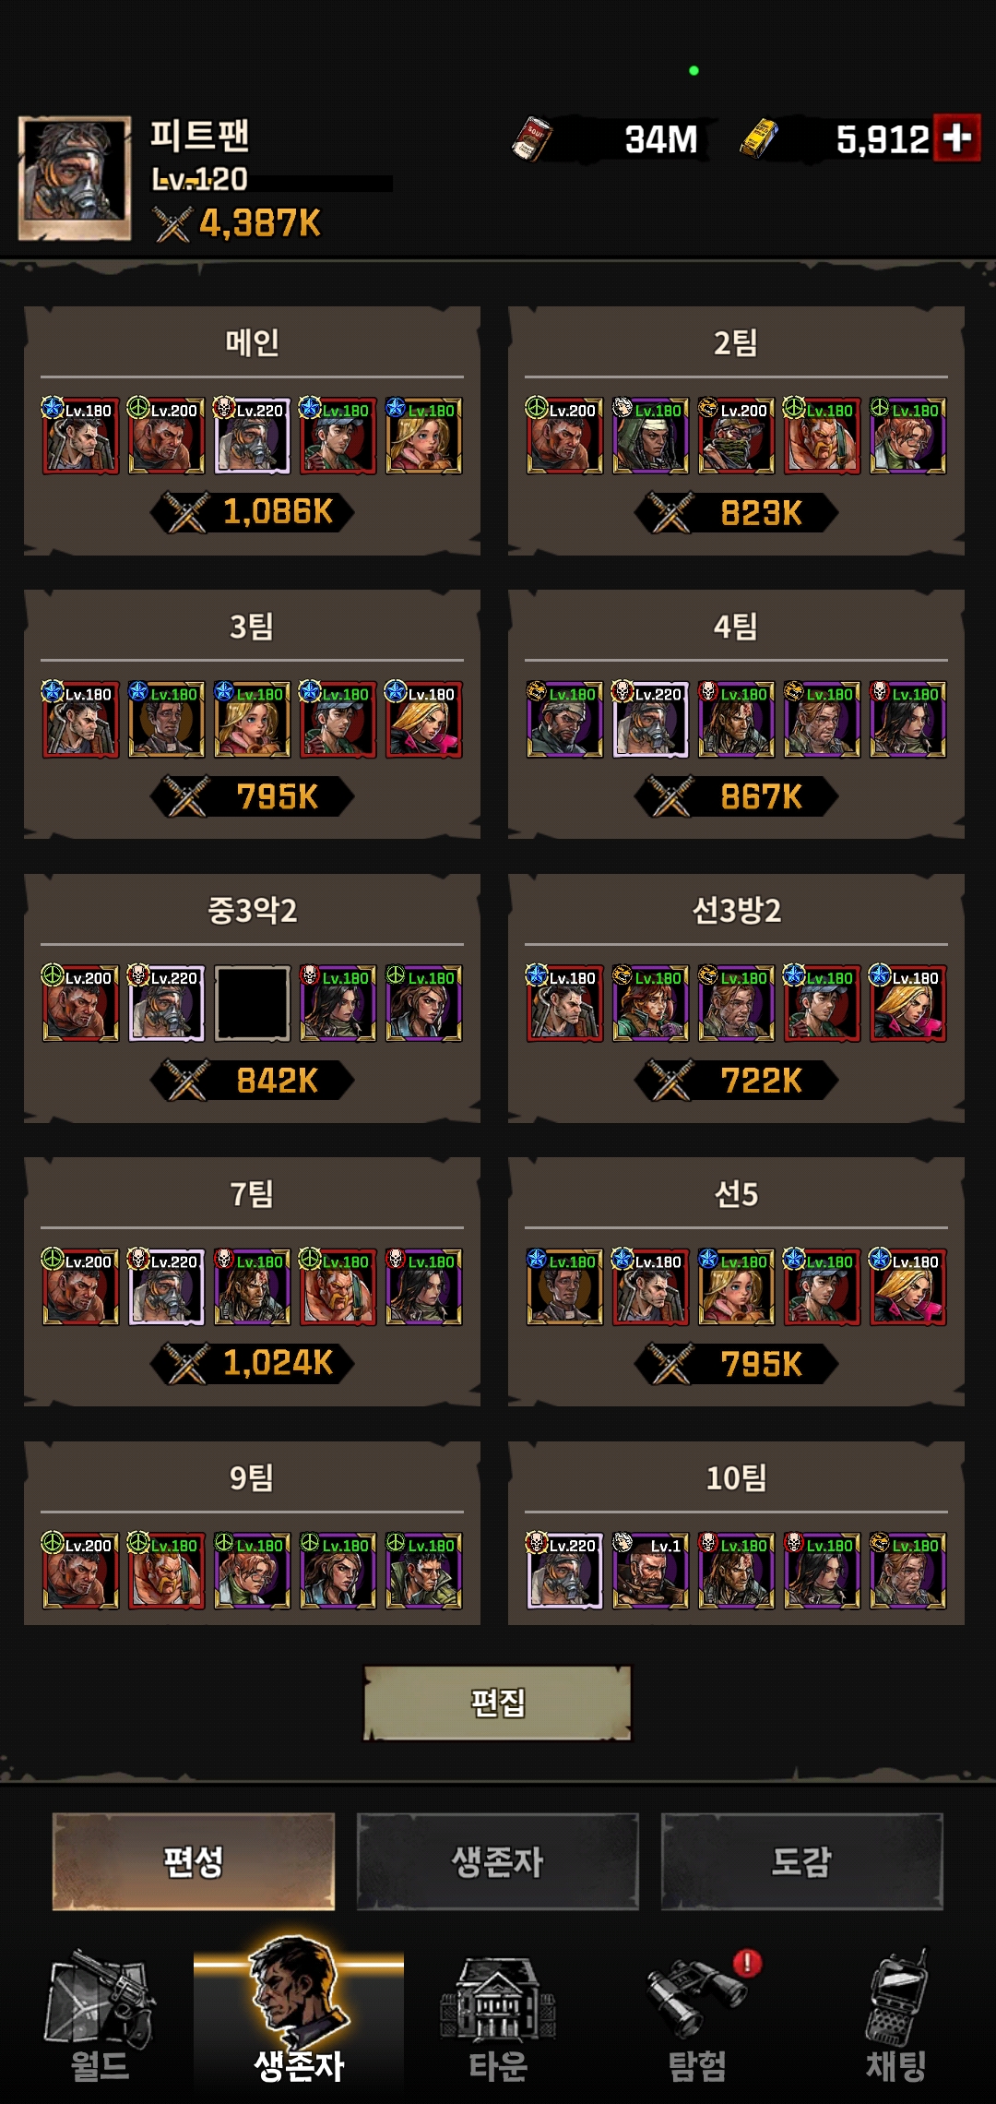Image resolution: width=996 pixels, height=2104 pixels.
Task: Tap the empty slot in 중3악2 team
Action: [x=252, y=1003]
